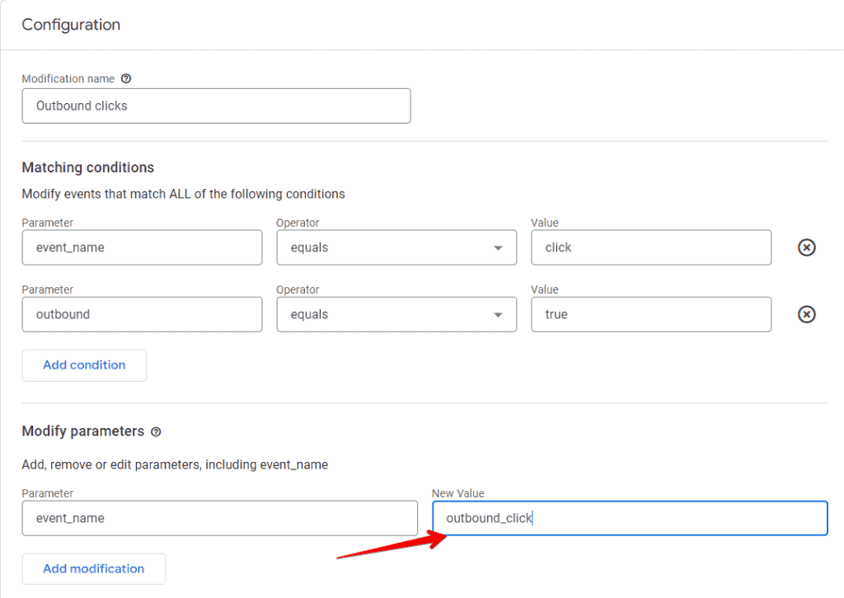This screenshot has width=844, height=598.
Task: Click the dropdown arrow on the first equals Operator
Action: (x=498, y=247)
